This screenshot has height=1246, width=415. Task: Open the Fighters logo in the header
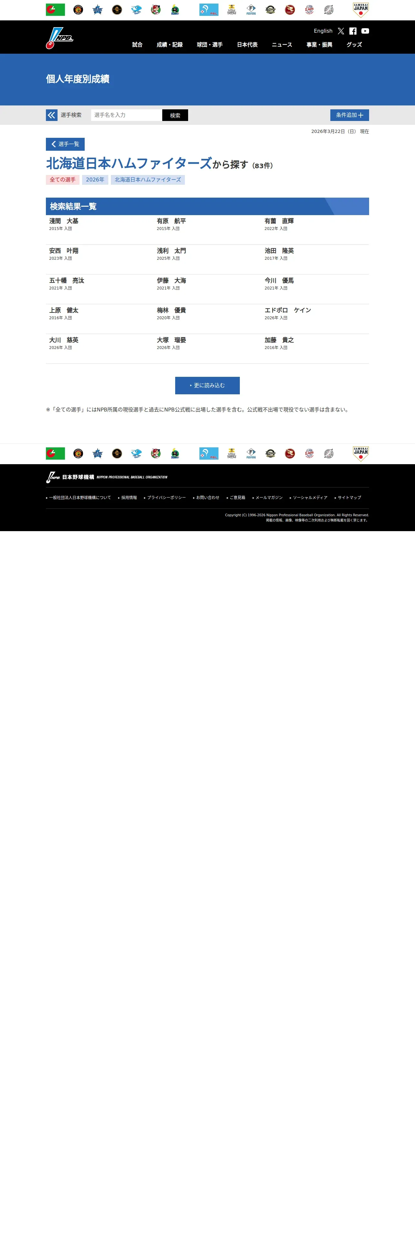tap(251, 10)
